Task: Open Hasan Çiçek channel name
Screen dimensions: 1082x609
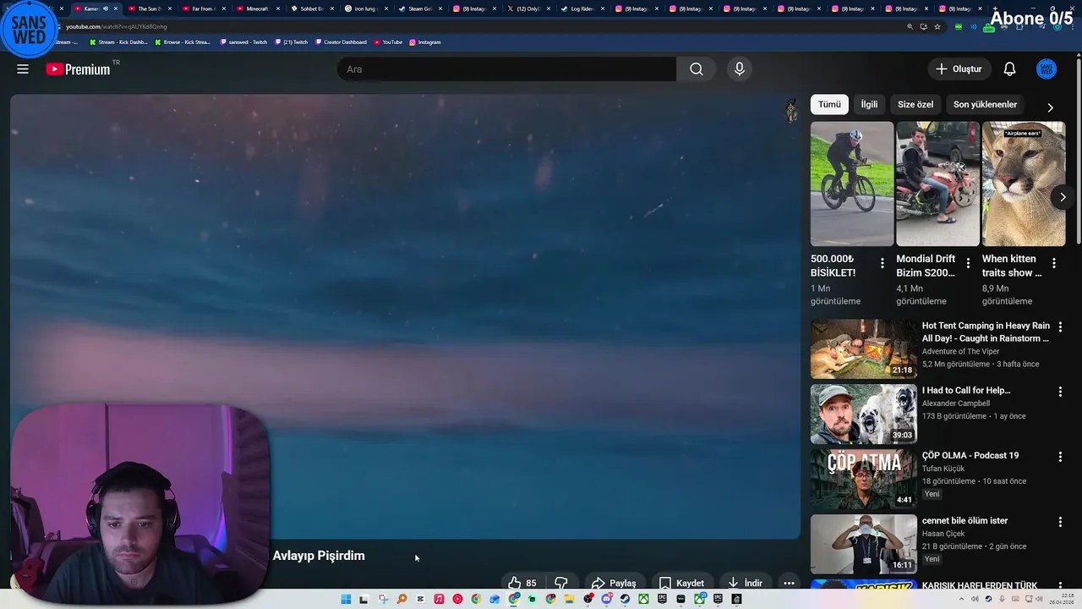Action: pos(943,534)
